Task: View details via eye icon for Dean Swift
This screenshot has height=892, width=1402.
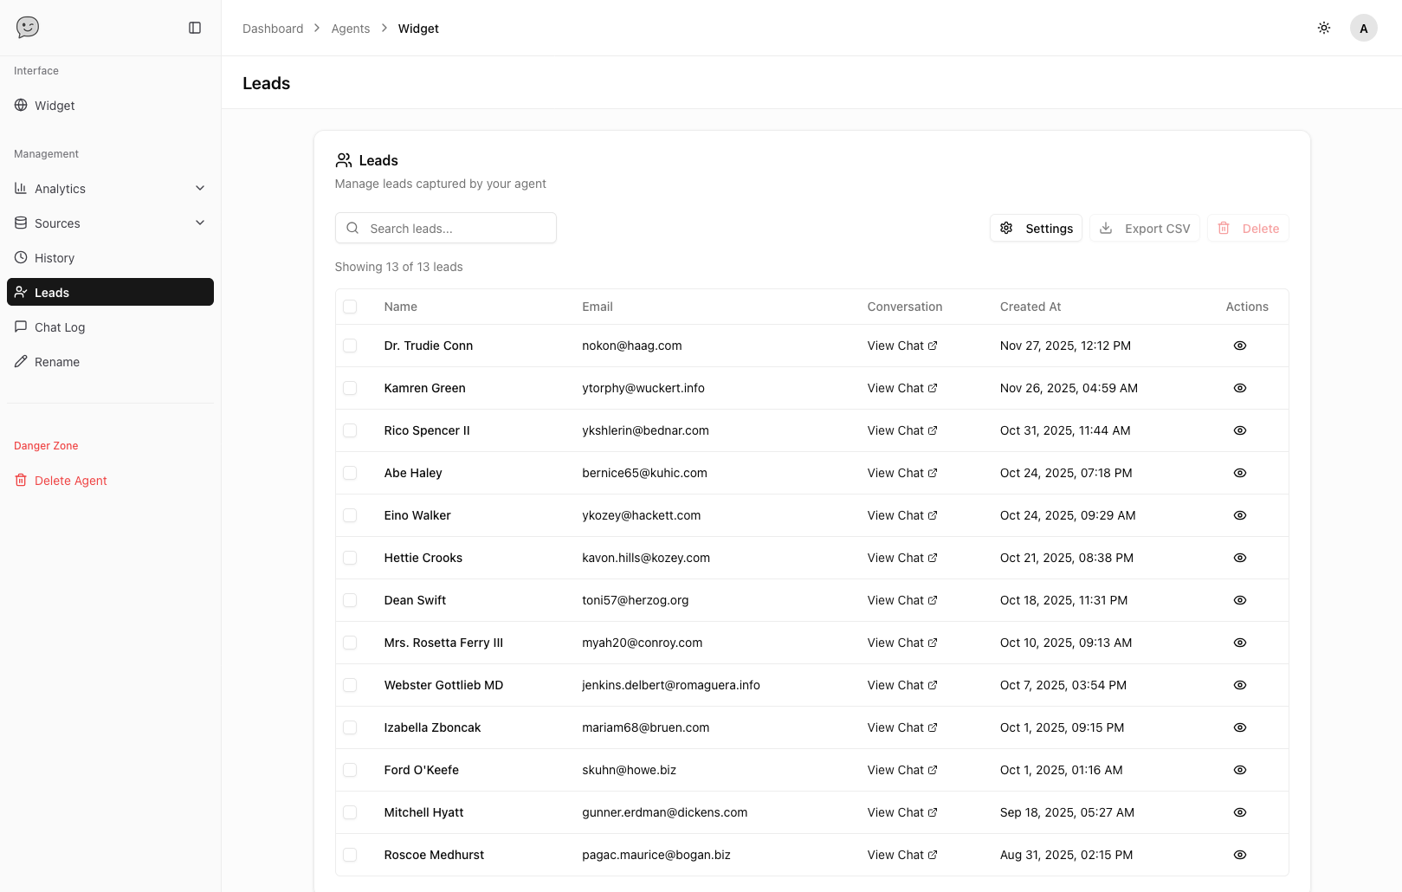Action: (x=1239, y=600)
